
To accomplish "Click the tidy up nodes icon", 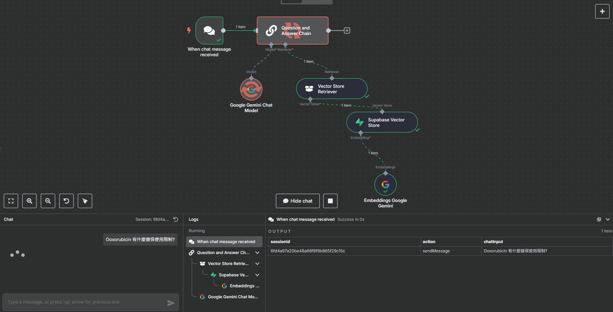I will [x=85, y=201].
